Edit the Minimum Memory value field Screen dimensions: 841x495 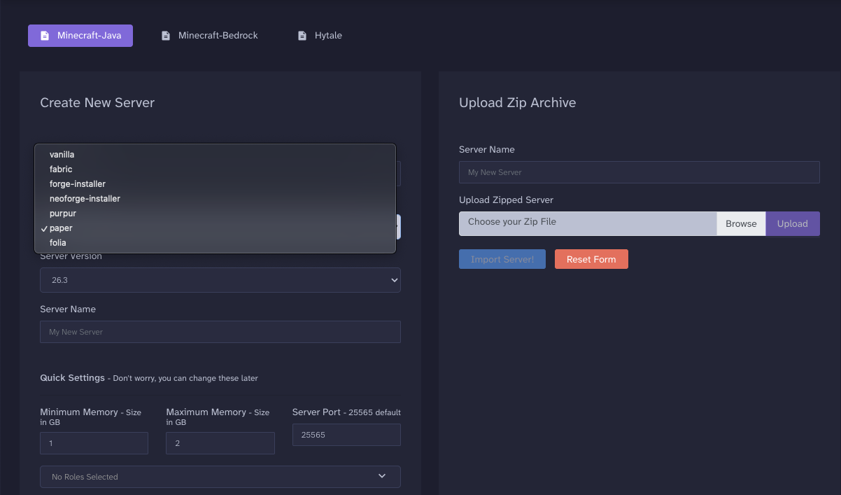(94, 443)
